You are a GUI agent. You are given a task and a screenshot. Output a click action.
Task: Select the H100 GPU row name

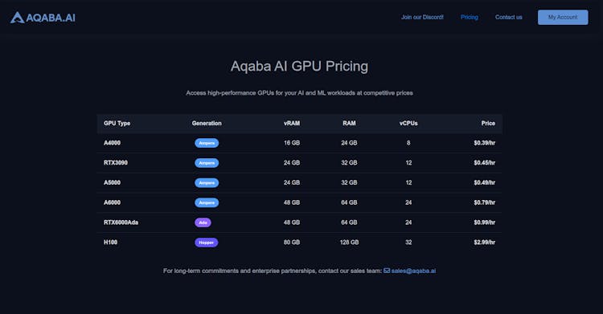pyautogui.click(x=110, y=243)
